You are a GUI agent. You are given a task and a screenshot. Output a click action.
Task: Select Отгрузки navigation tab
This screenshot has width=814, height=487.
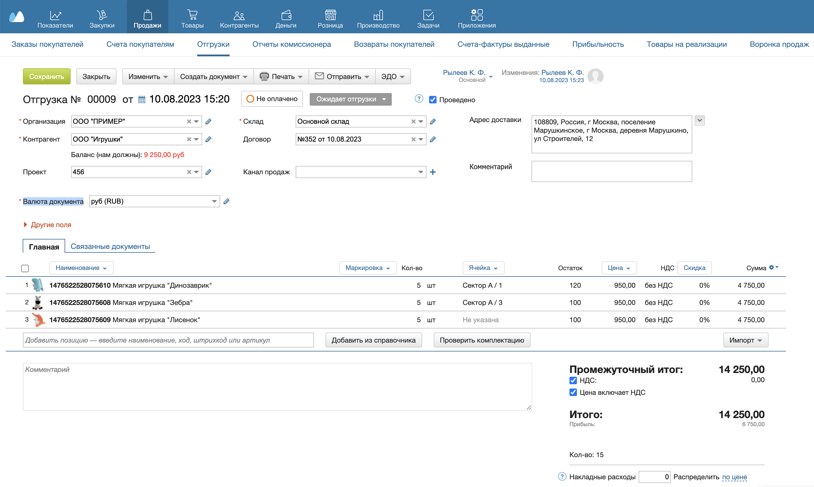213,43
